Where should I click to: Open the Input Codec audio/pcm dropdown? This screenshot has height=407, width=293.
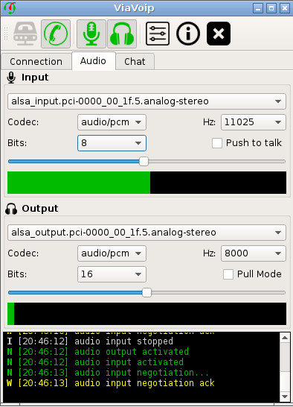pyautogui.click(x=112, y=122)
